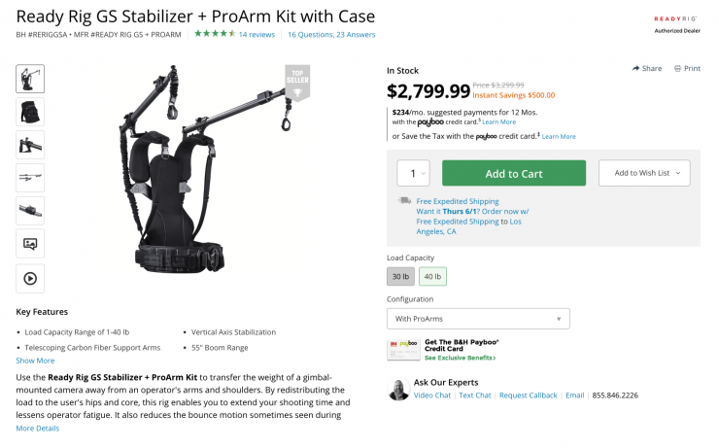Click the Payboo credit card icon
719x448 pixels.
402,348
